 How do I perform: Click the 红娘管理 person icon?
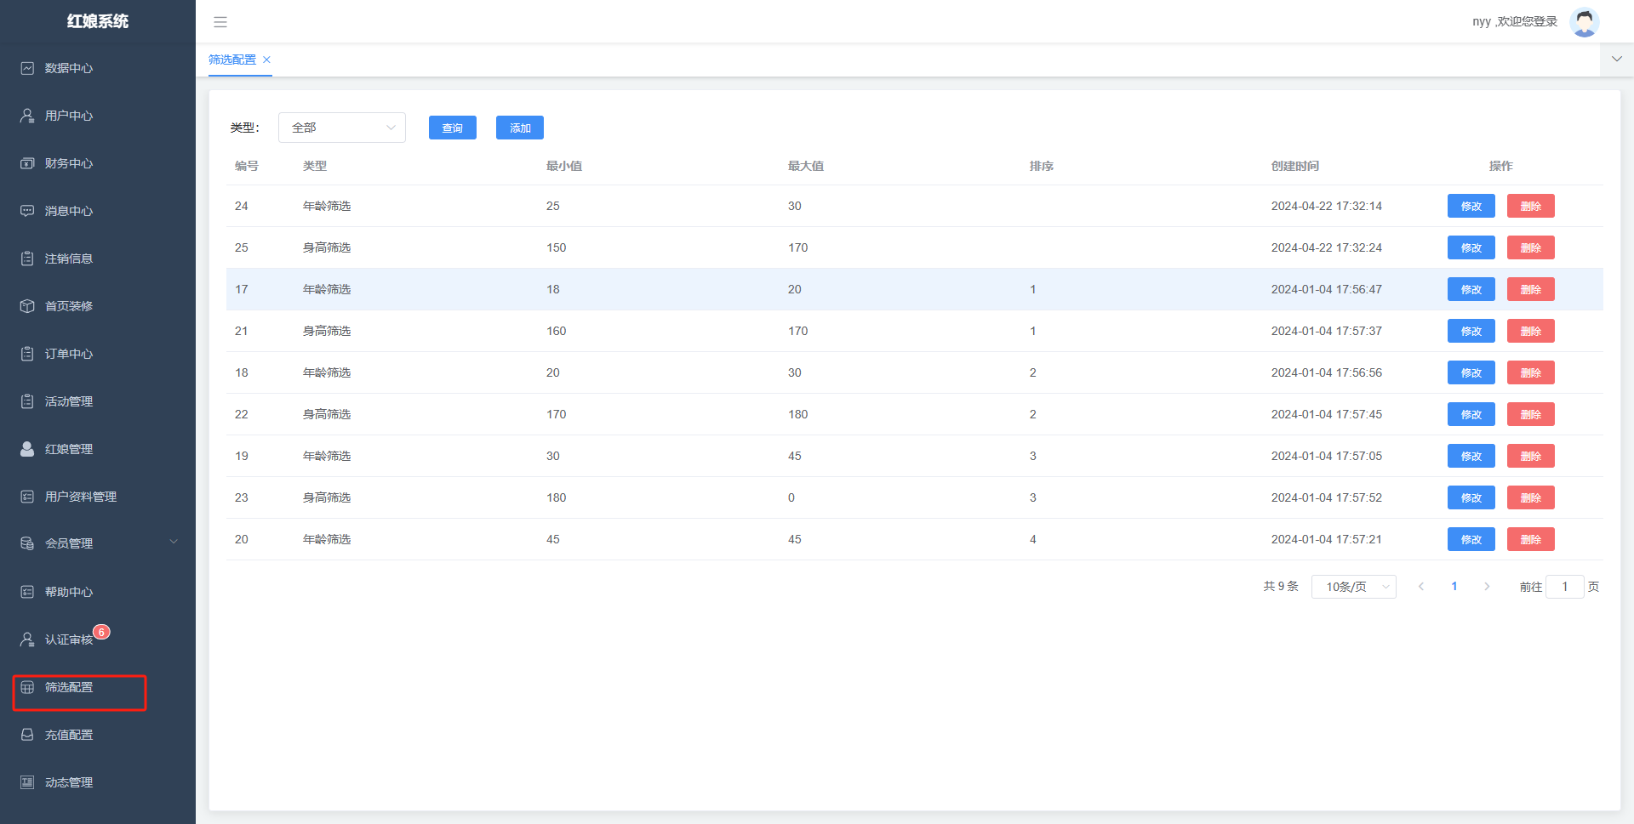[27, 449]
